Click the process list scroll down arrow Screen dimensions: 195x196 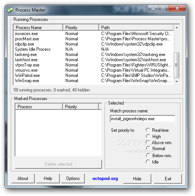pos(177,82)
